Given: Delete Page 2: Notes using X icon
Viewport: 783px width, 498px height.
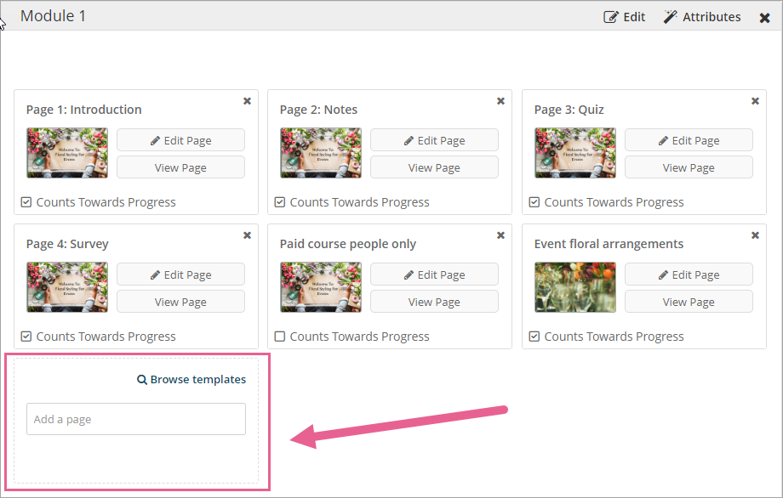Looking at the screenshot, I should coord(500,101).
